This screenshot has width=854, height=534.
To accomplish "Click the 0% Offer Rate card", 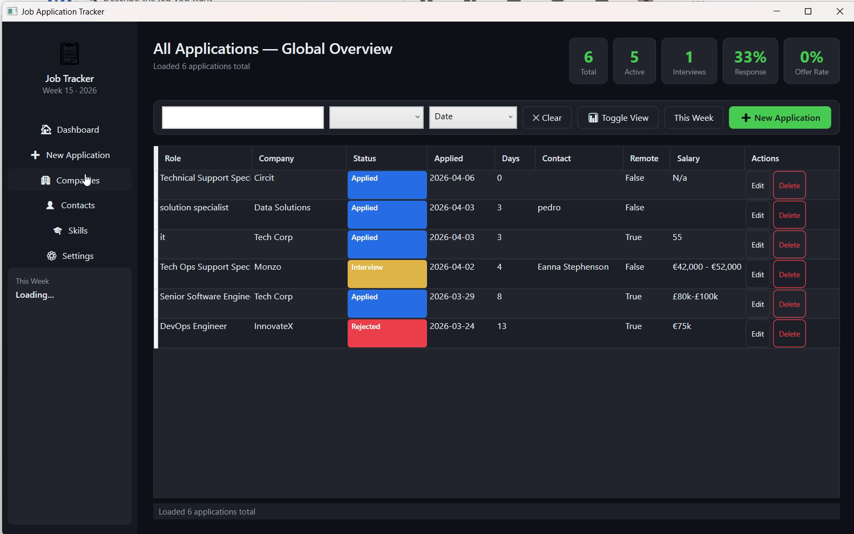I will pos(812,61).
